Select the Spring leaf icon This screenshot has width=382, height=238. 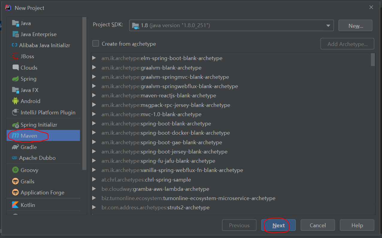[x=15, y=79]
